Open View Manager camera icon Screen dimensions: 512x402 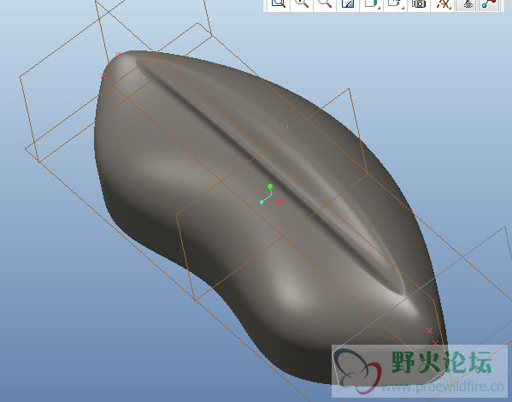pos(419,4)
